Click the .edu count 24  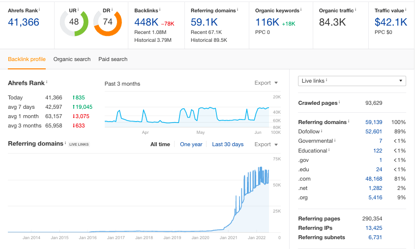point(379,169)
